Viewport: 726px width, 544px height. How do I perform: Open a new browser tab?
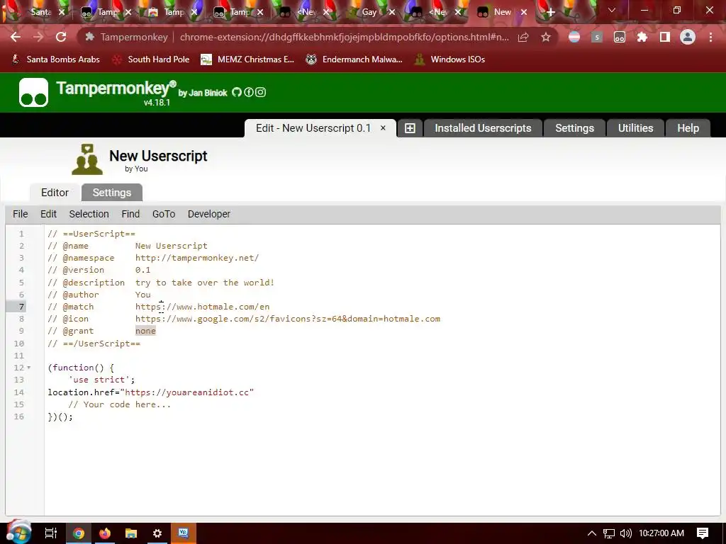(550, 13)
